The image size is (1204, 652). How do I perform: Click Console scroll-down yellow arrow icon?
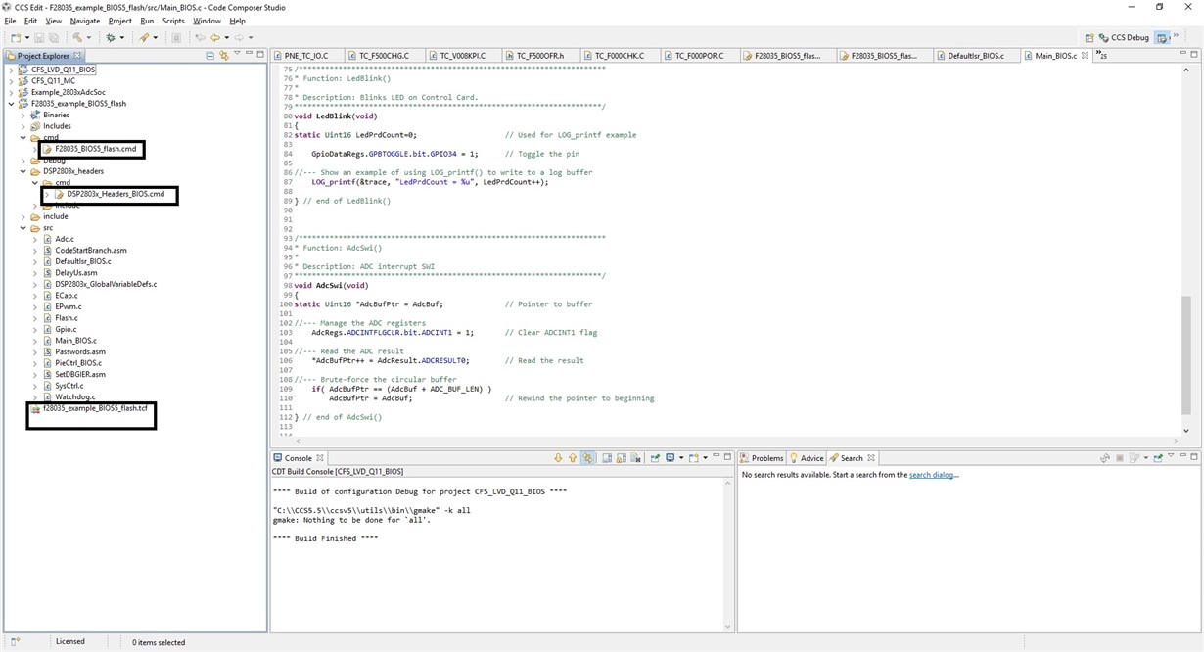558,458
